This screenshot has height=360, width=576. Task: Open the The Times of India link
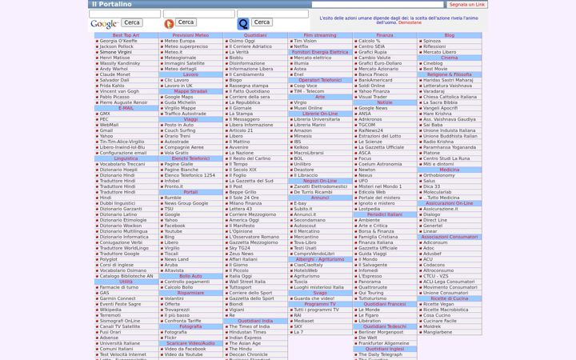tap(250, 326)
